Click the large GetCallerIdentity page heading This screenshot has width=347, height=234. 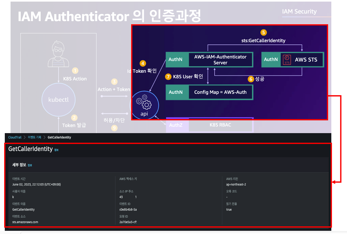coord(30,149)
